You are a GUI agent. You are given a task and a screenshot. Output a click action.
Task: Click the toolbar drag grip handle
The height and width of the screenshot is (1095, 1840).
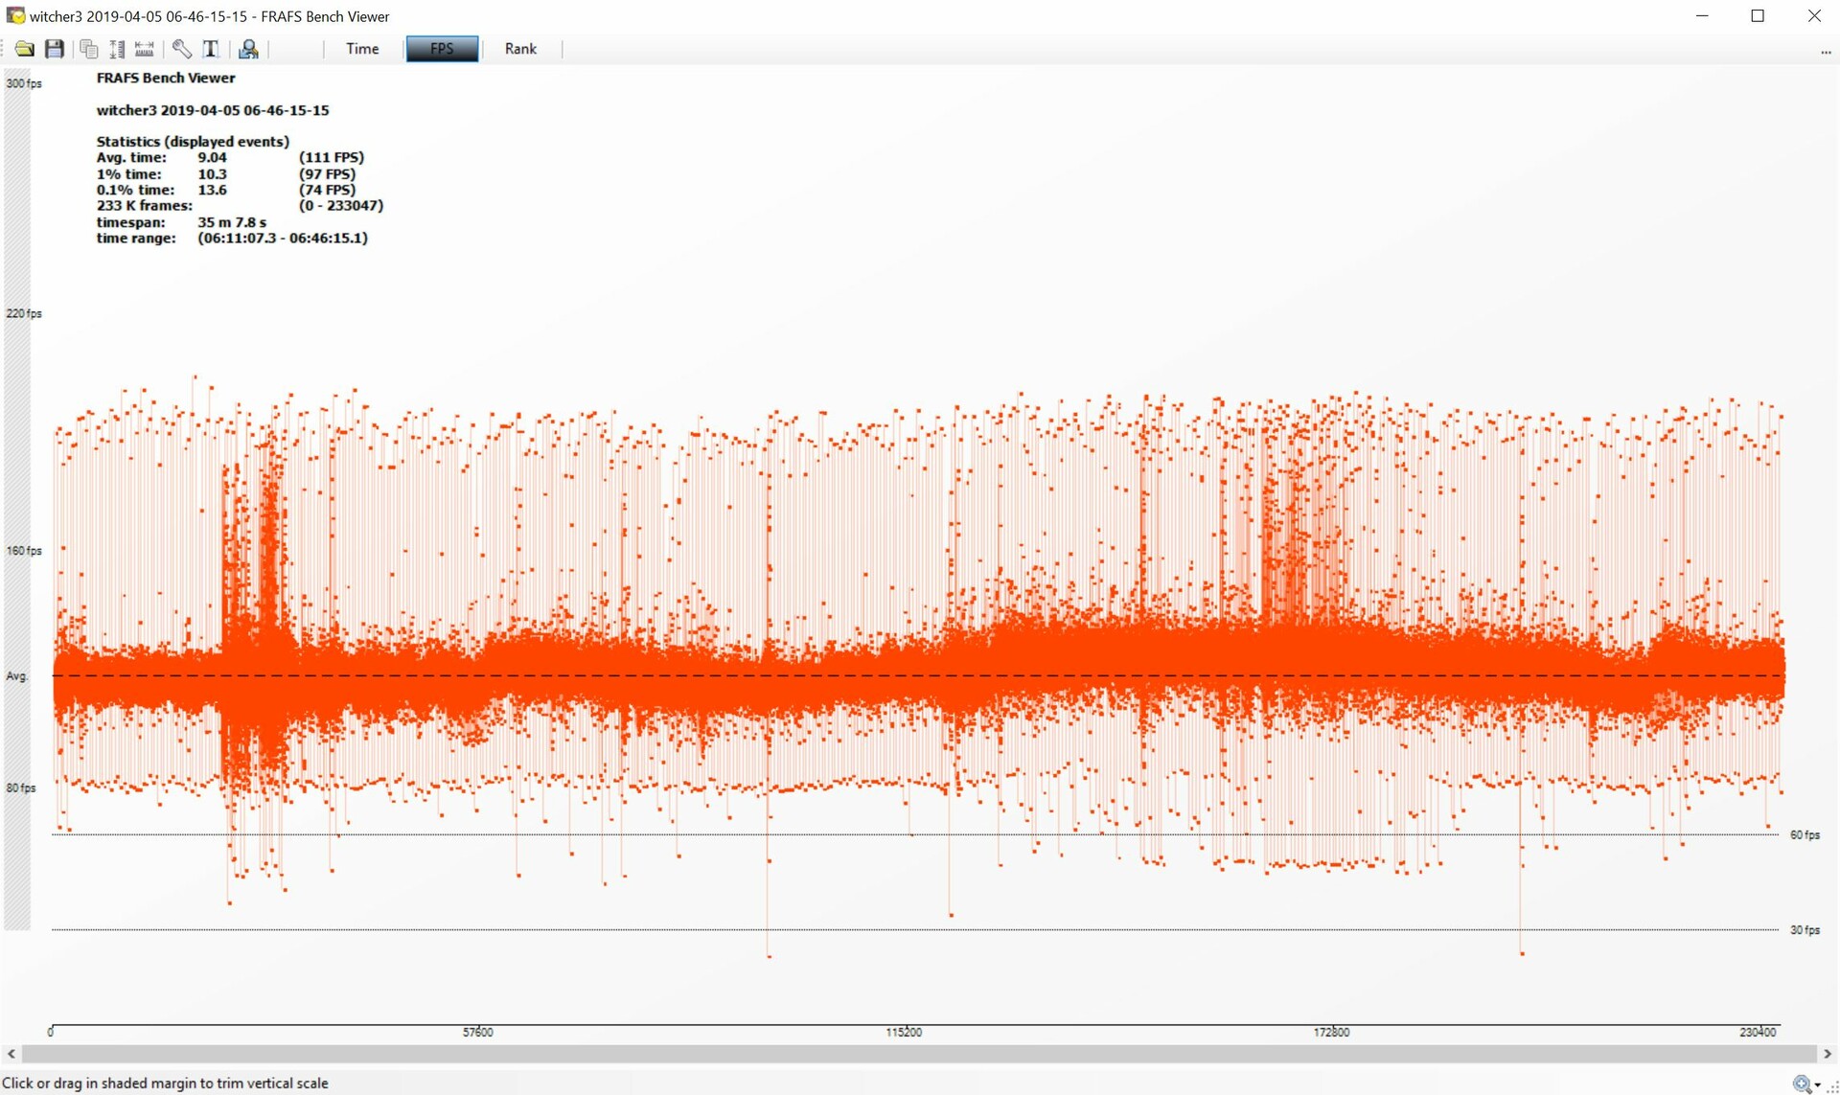click(x=4, y=49)
